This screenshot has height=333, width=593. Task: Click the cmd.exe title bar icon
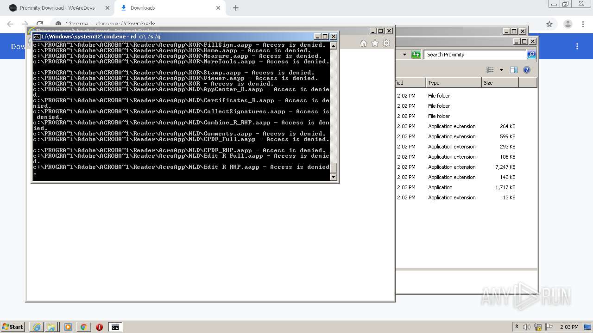(37, 37)
